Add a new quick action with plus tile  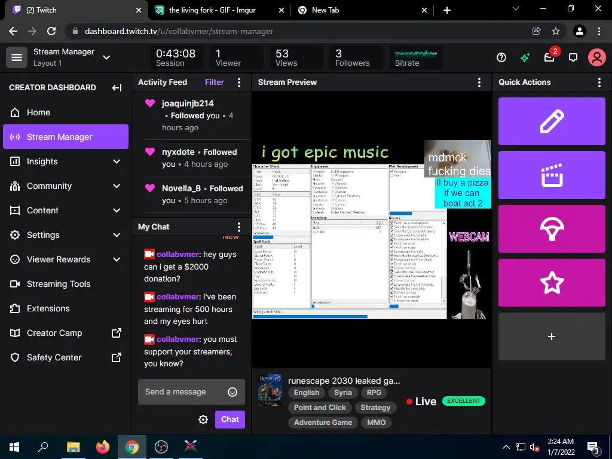[552, 336]
